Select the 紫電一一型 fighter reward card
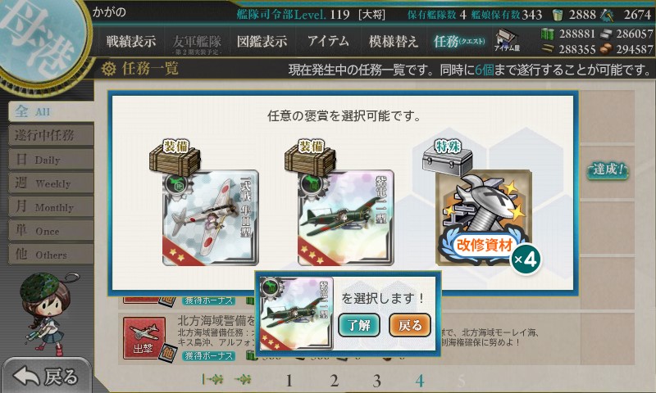The width and height of the screenshot is (656, 393). click(x=345, y=217)
